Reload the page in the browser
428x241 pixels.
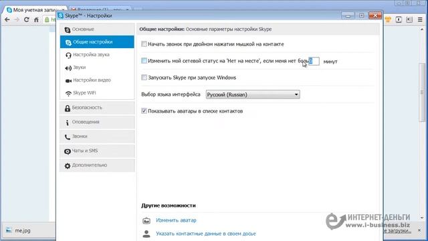click(27, 19)
